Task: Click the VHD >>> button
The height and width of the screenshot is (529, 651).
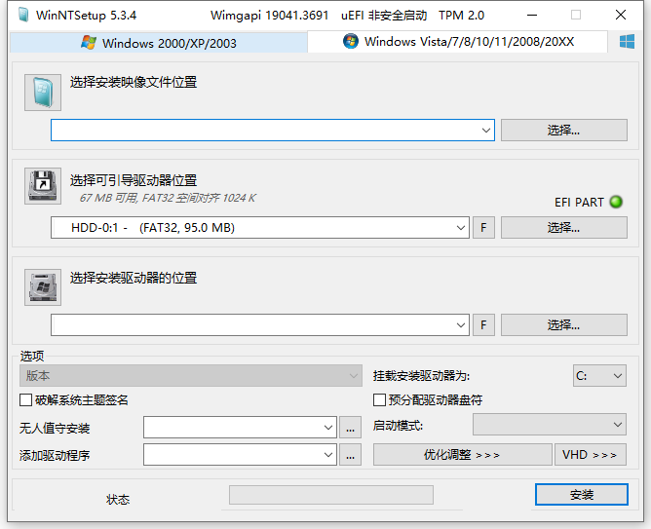Action: pos(591,455)
